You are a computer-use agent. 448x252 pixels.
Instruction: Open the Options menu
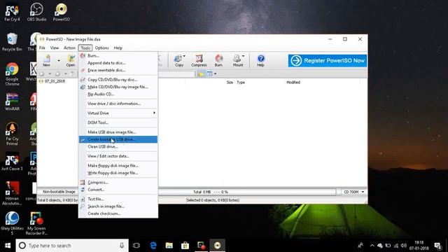point(101,48)
